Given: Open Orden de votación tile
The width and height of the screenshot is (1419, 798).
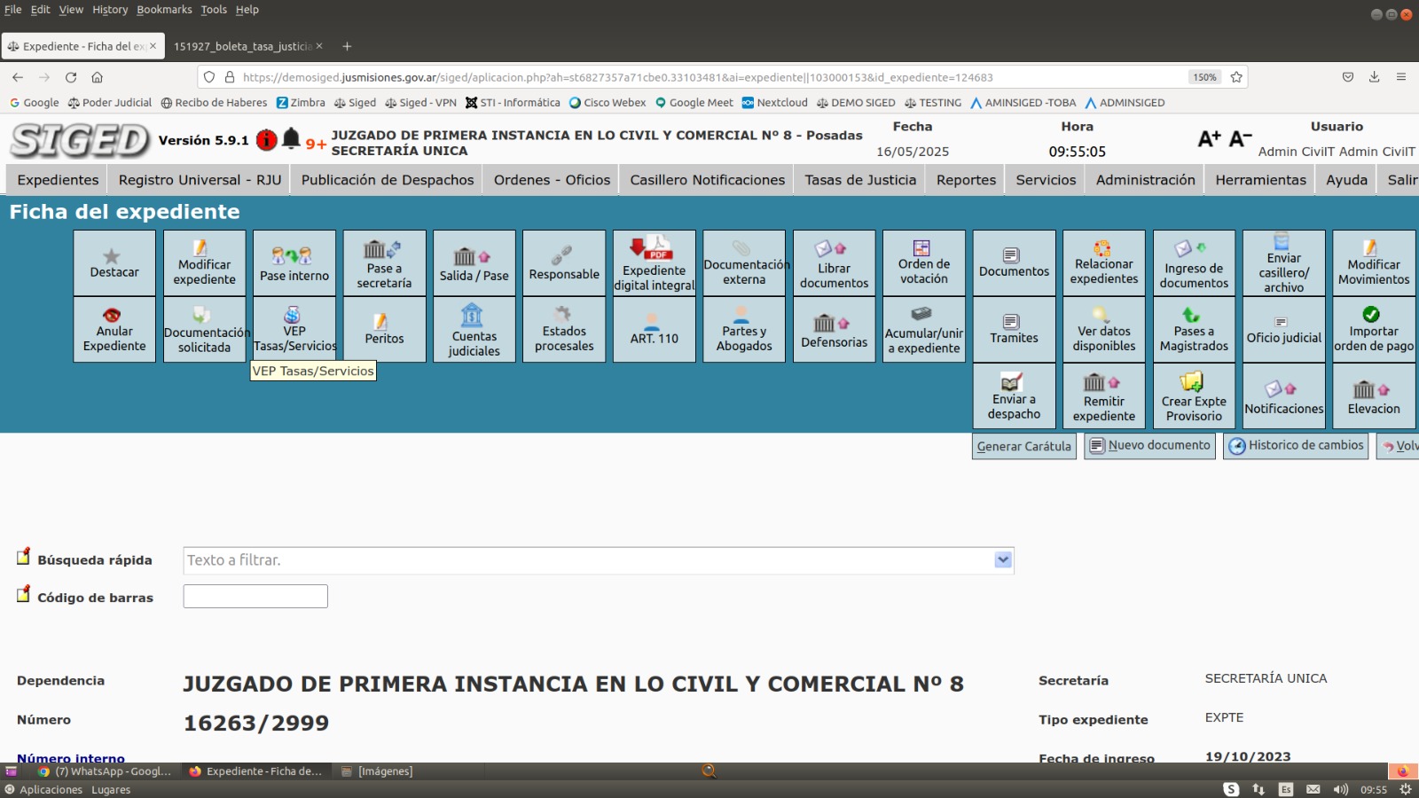Looking at the screenshot, I should [924, 263].
